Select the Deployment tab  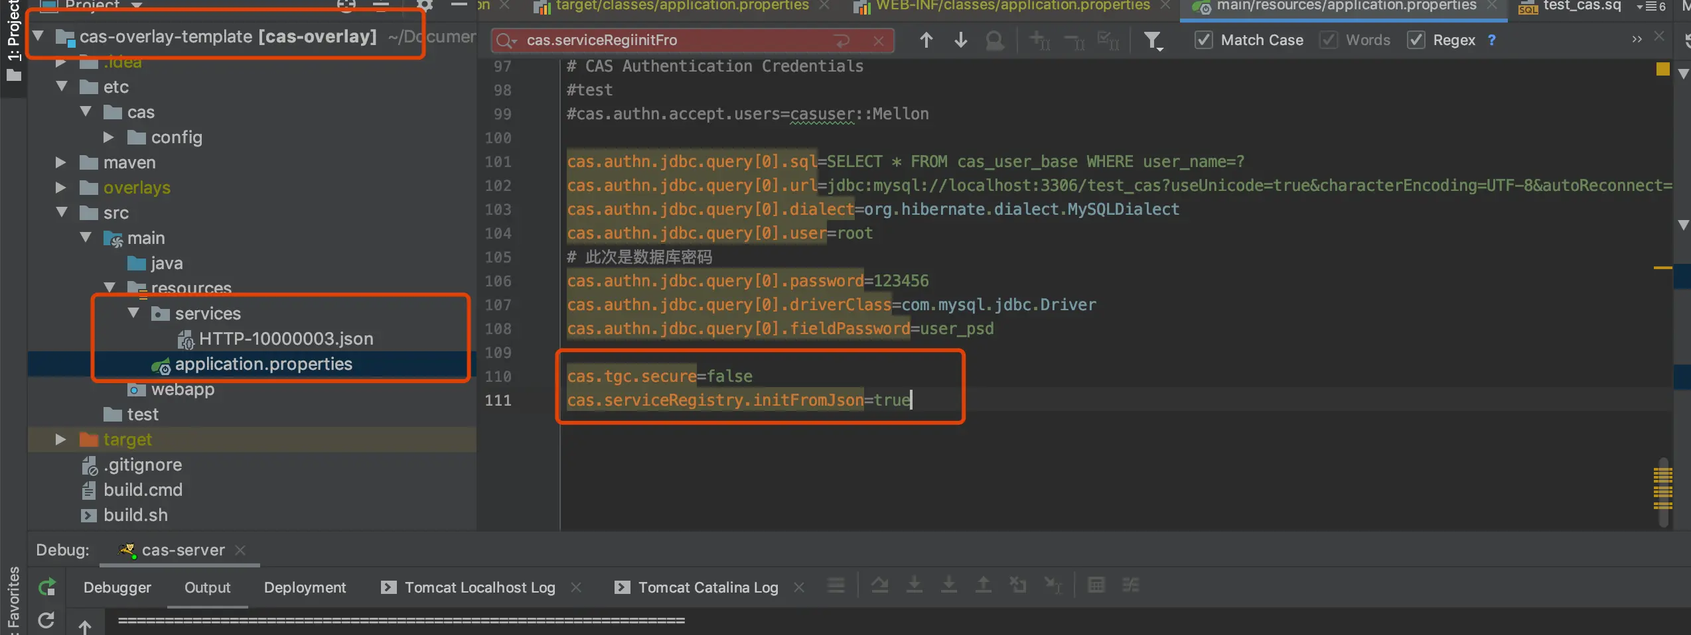pyautogui.click(x=305, y=587)
